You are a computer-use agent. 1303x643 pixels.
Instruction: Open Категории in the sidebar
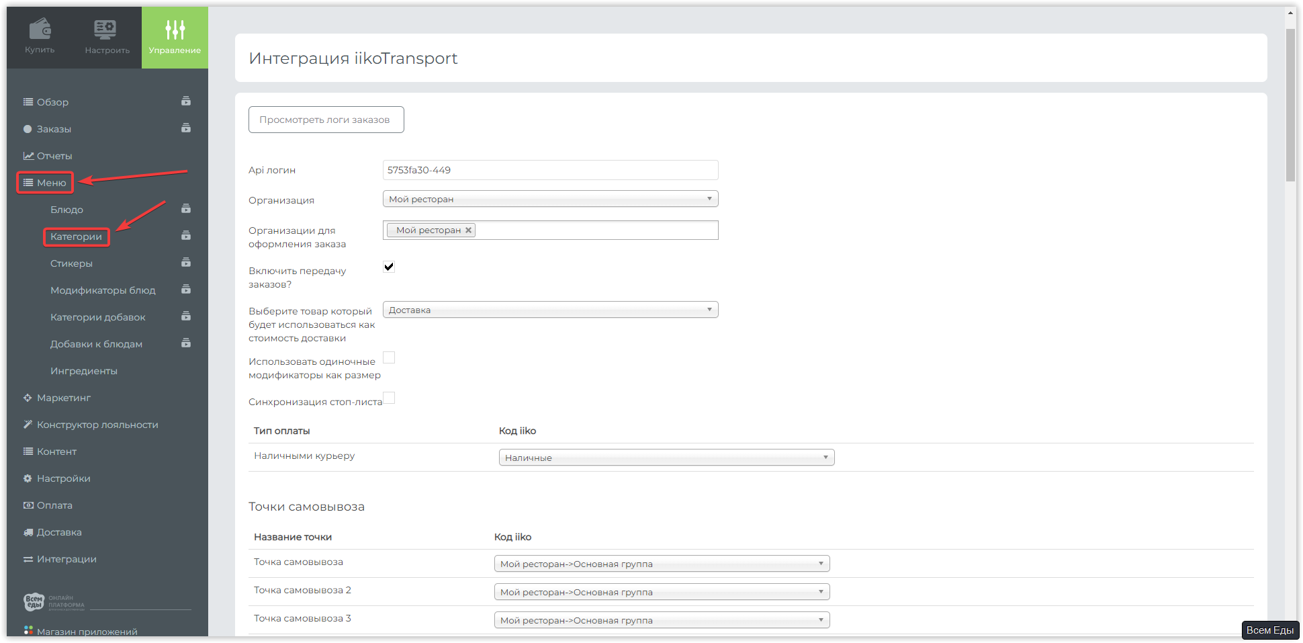pos(76,237)
